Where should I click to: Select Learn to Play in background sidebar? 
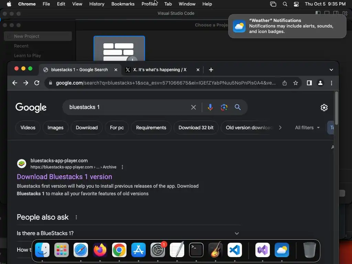[x=27, y=55]
